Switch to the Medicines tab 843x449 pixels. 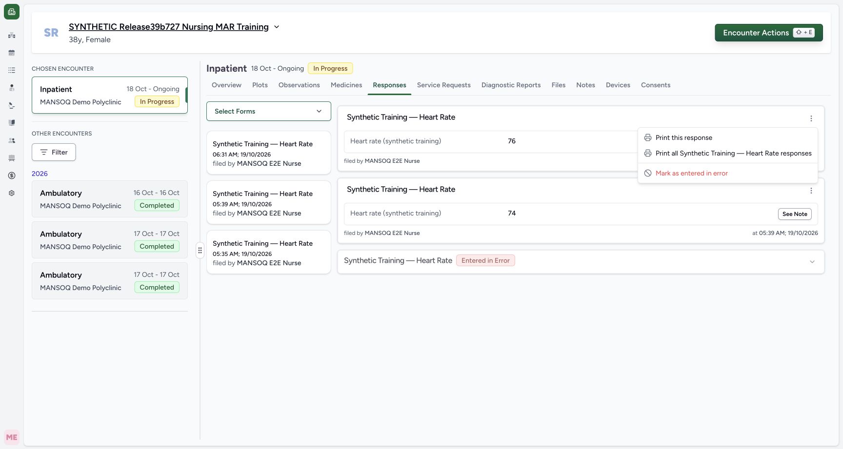pyautogui.click(x=346, y=85)
